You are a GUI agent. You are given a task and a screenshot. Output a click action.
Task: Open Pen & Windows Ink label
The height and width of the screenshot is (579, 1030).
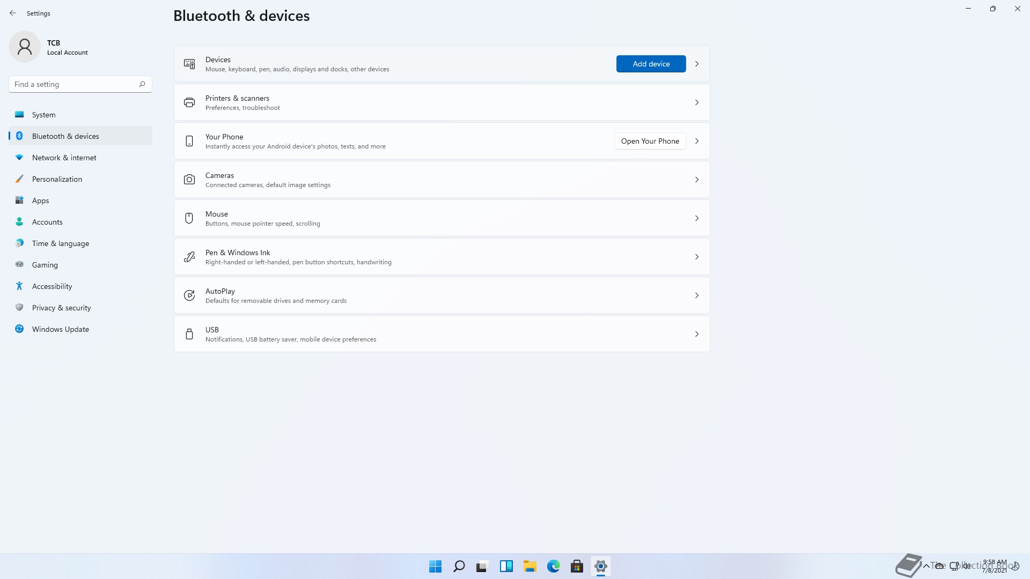coord(238,253)
